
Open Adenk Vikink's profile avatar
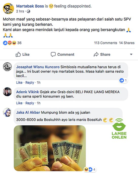point(7,92)
